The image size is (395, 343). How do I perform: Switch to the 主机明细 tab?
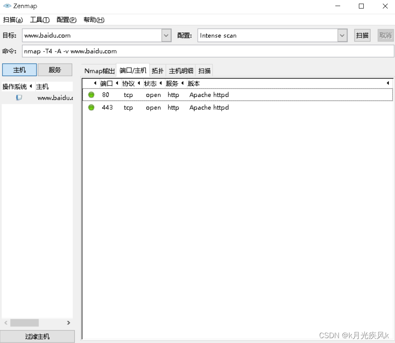point(181,71)
